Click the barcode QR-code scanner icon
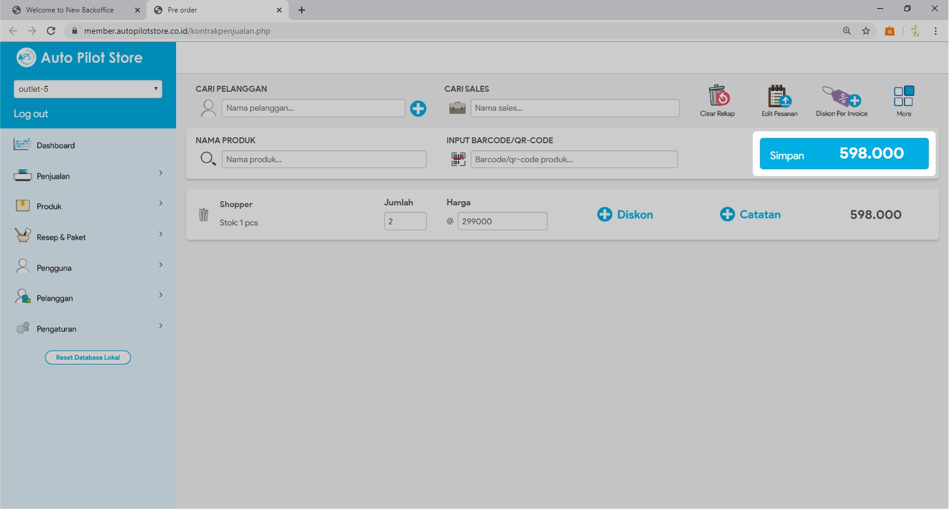The width and height of the screenshot is (949, 509). click(458, 159)
